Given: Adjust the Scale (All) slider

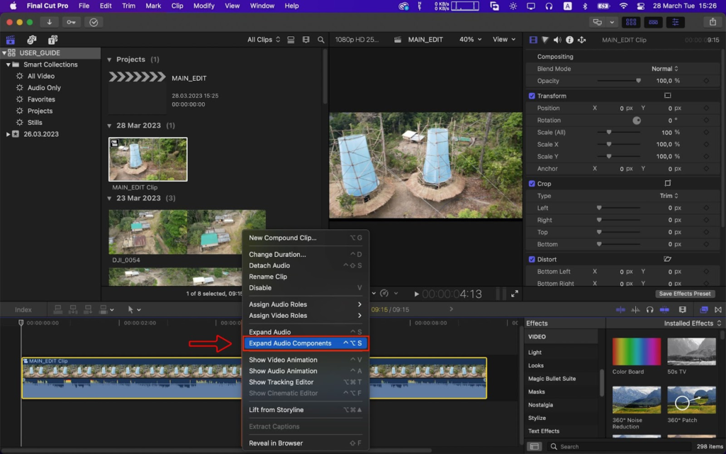Looking at the screenshot, I should pos(620,132).
